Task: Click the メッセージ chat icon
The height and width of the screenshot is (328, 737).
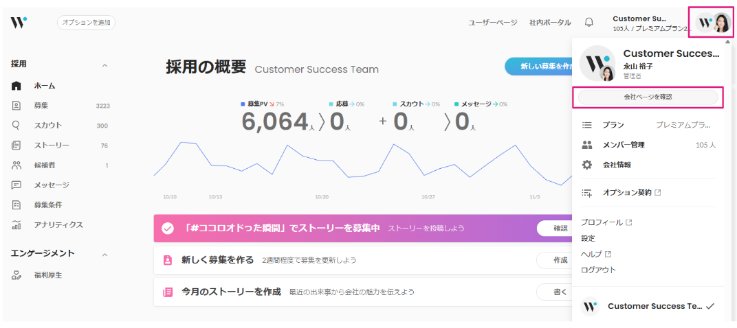Action: [16, 185]
